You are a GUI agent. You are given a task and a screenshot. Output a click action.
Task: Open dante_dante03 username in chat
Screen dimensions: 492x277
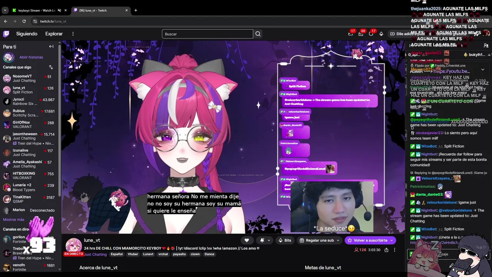[x=429, y=195]
